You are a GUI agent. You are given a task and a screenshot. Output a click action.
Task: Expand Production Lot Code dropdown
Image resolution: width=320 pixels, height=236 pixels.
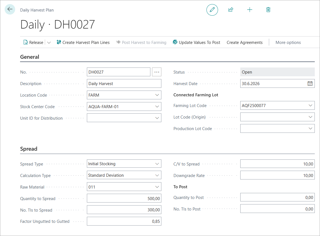310,129
